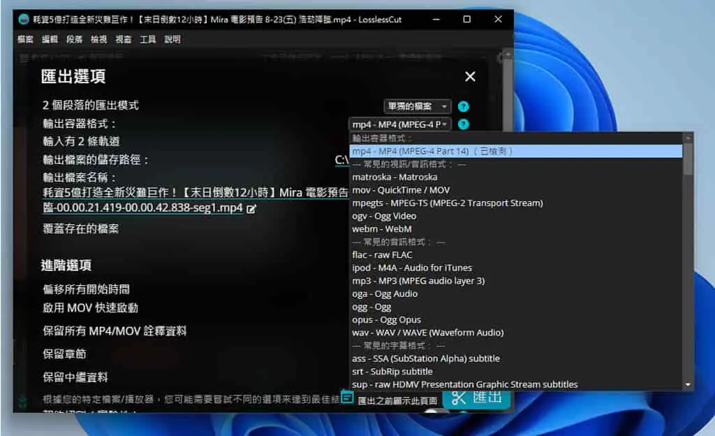715x436 pixels.
Task: Click the scroll-up arrow of the format list
Action: pos(688,138)
